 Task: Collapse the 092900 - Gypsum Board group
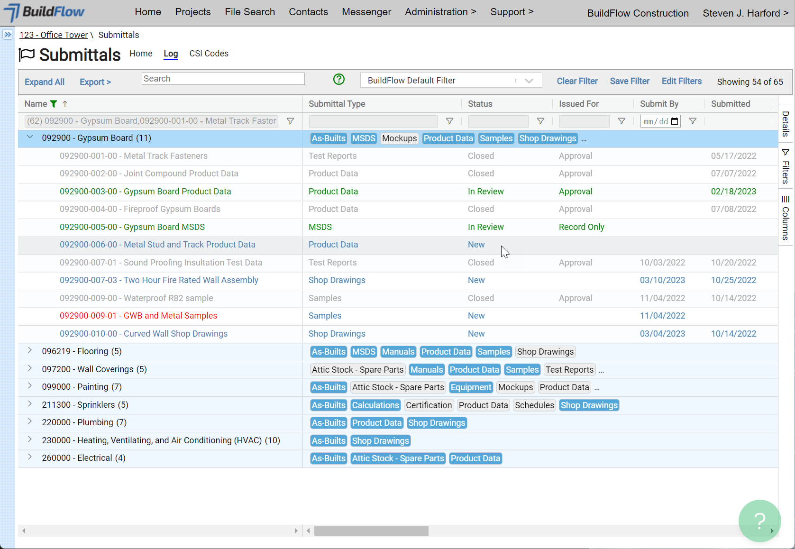coord(30,137)
